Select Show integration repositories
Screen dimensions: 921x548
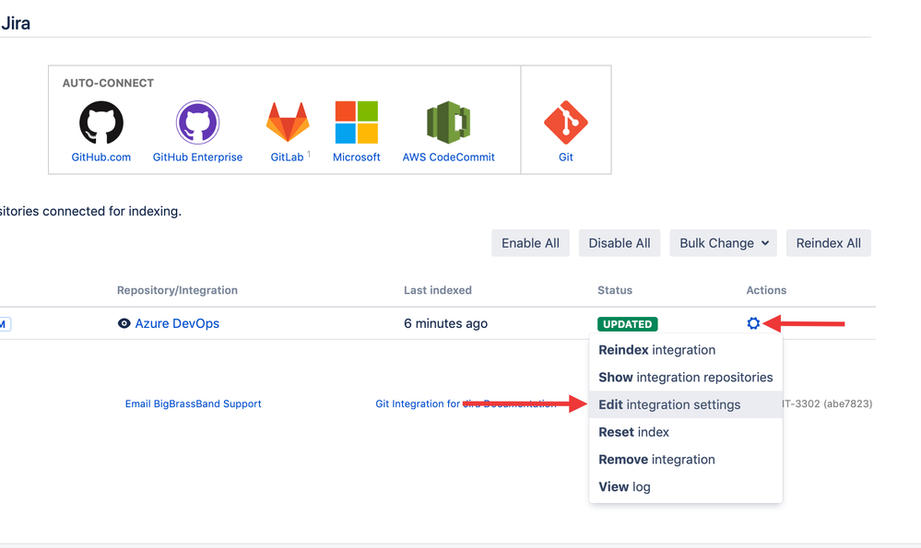coord(686,378)
